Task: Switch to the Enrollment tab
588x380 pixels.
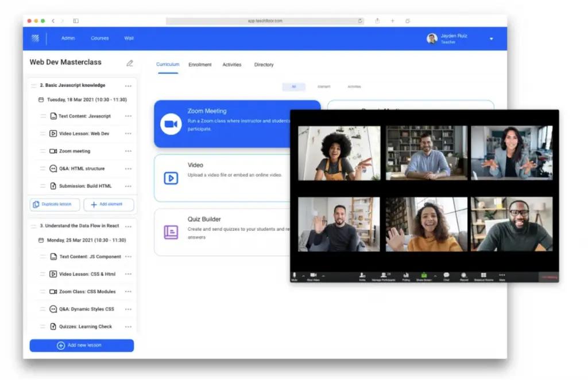Action: (200, 65)
